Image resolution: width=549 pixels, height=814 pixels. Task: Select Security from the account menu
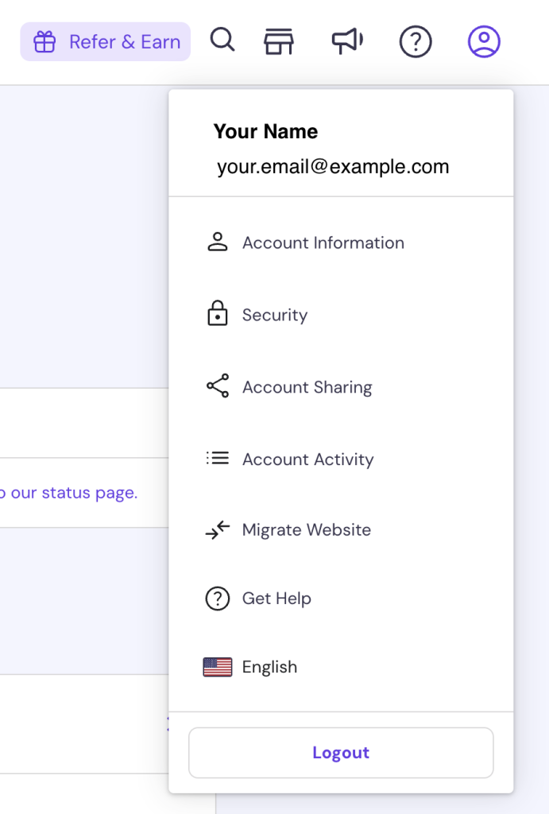pyautogui.click(x=274, y=314)
